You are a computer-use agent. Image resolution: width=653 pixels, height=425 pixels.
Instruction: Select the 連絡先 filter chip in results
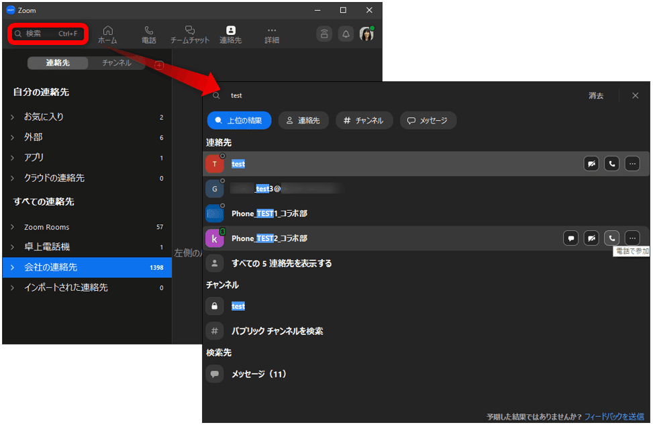tap(303, 120)
